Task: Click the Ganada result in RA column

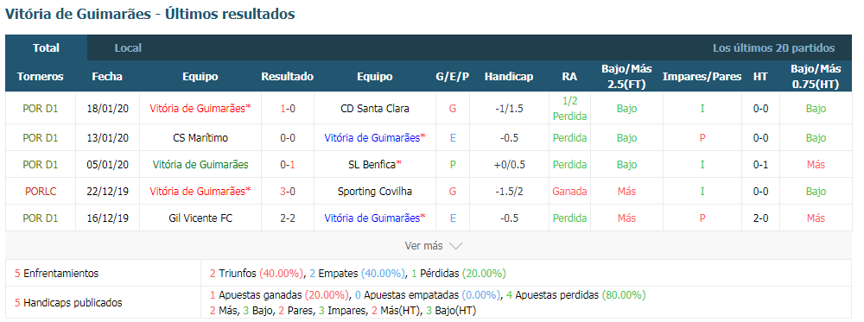Action: 569,192
